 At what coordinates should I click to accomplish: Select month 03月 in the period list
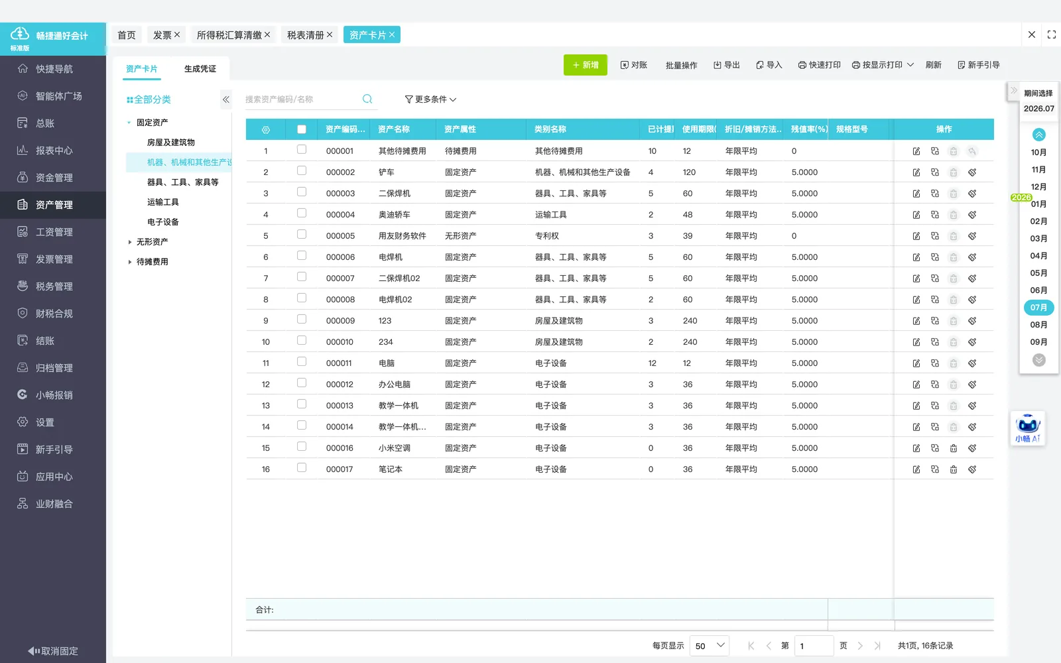click(x=1039, y=239)
